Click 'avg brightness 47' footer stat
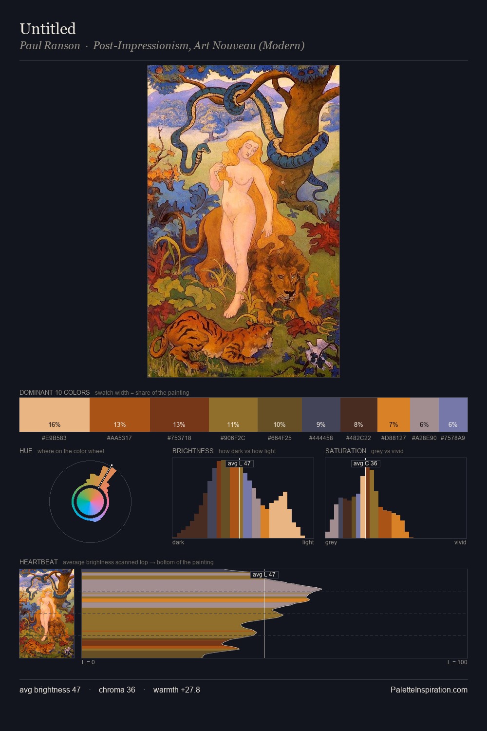Image resolution: width=487 pixels, height=731 pixels. pos(50,690)
